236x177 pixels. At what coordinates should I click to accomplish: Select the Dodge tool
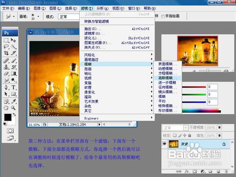click(14, 80)
